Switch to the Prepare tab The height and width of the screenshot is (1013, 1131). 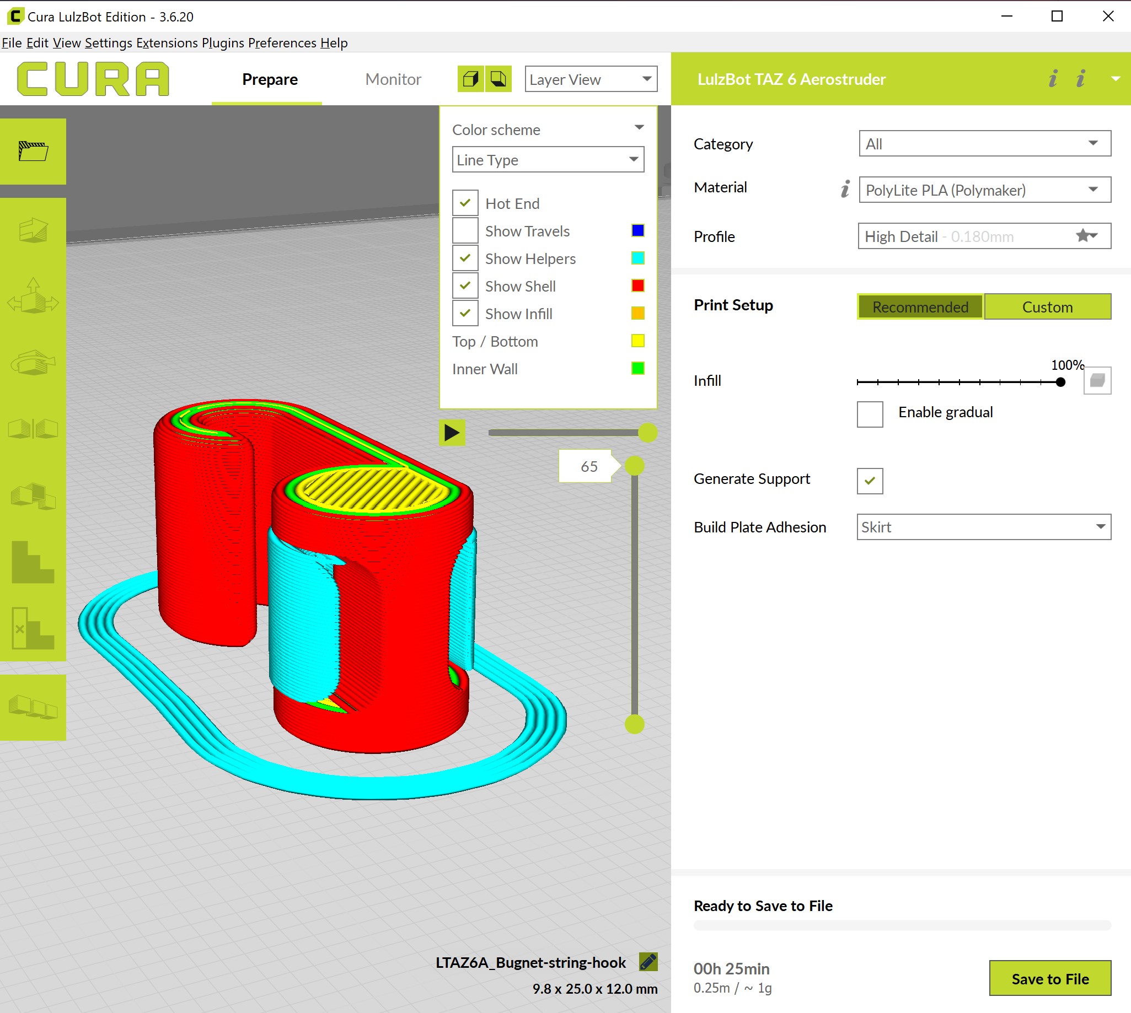click(270, 79)
